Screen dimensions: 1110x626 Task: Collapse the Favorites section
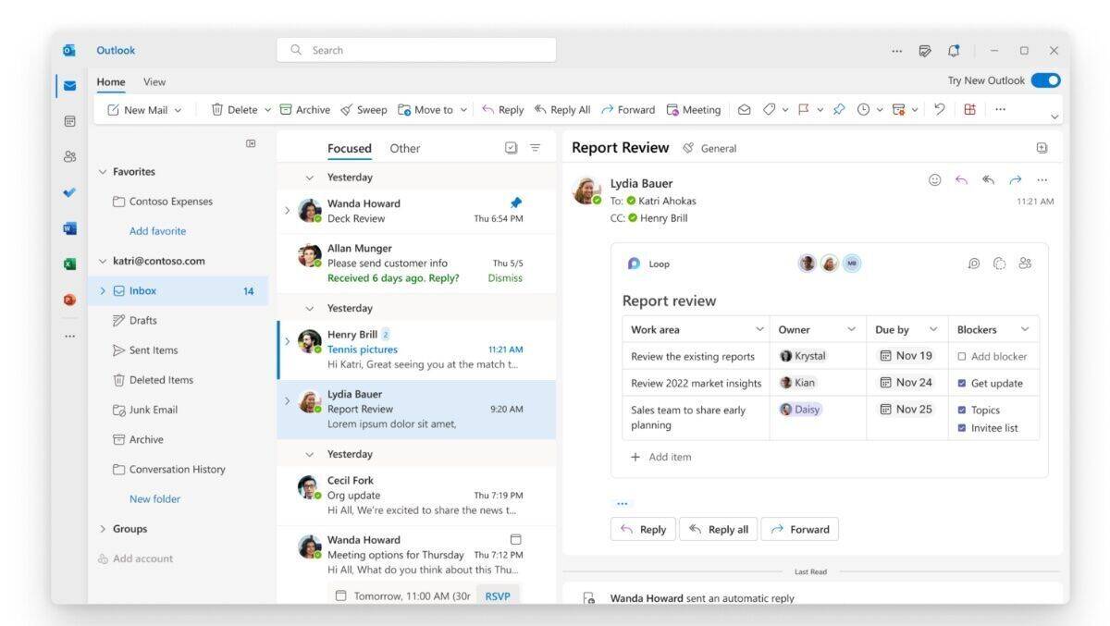(x=103, y=172)
